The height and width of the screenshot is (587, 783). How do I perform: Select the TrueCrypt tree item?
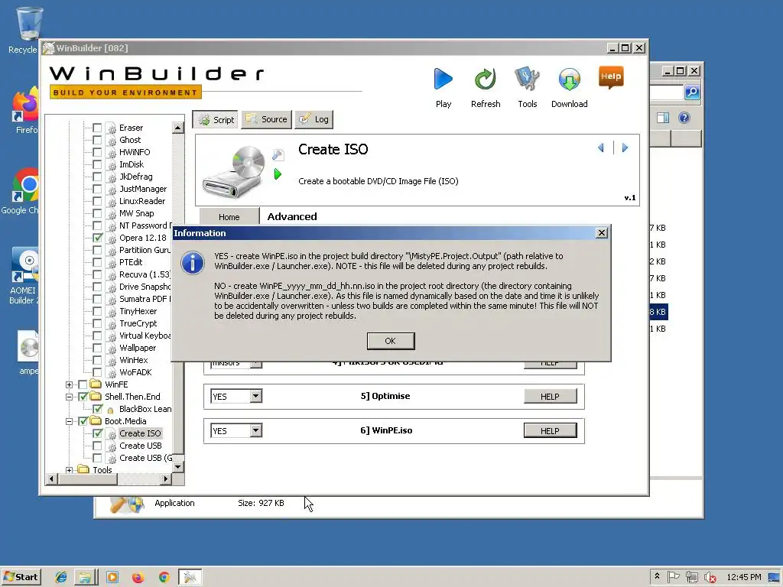tap(138, 323)
